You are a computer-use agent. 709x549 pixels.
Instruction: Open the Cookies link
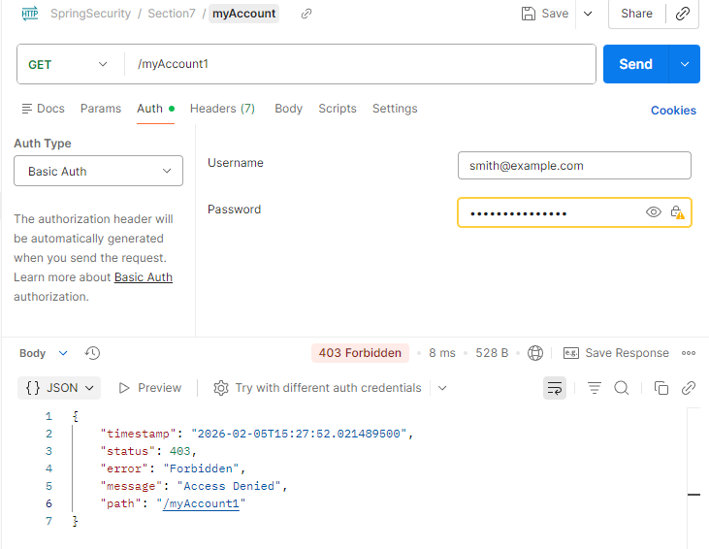[x=673, y=111]
